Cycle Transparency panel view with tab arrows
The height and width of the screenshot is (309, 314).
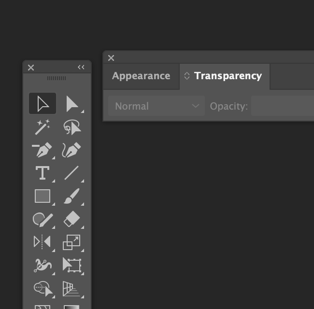click(187, 76)
